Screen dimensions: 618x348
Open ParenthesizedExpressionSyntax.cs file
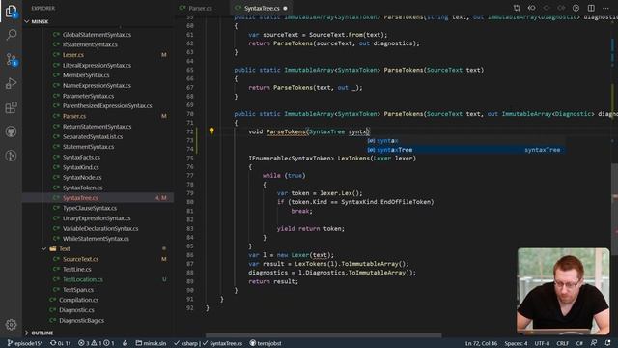[107, 105]
